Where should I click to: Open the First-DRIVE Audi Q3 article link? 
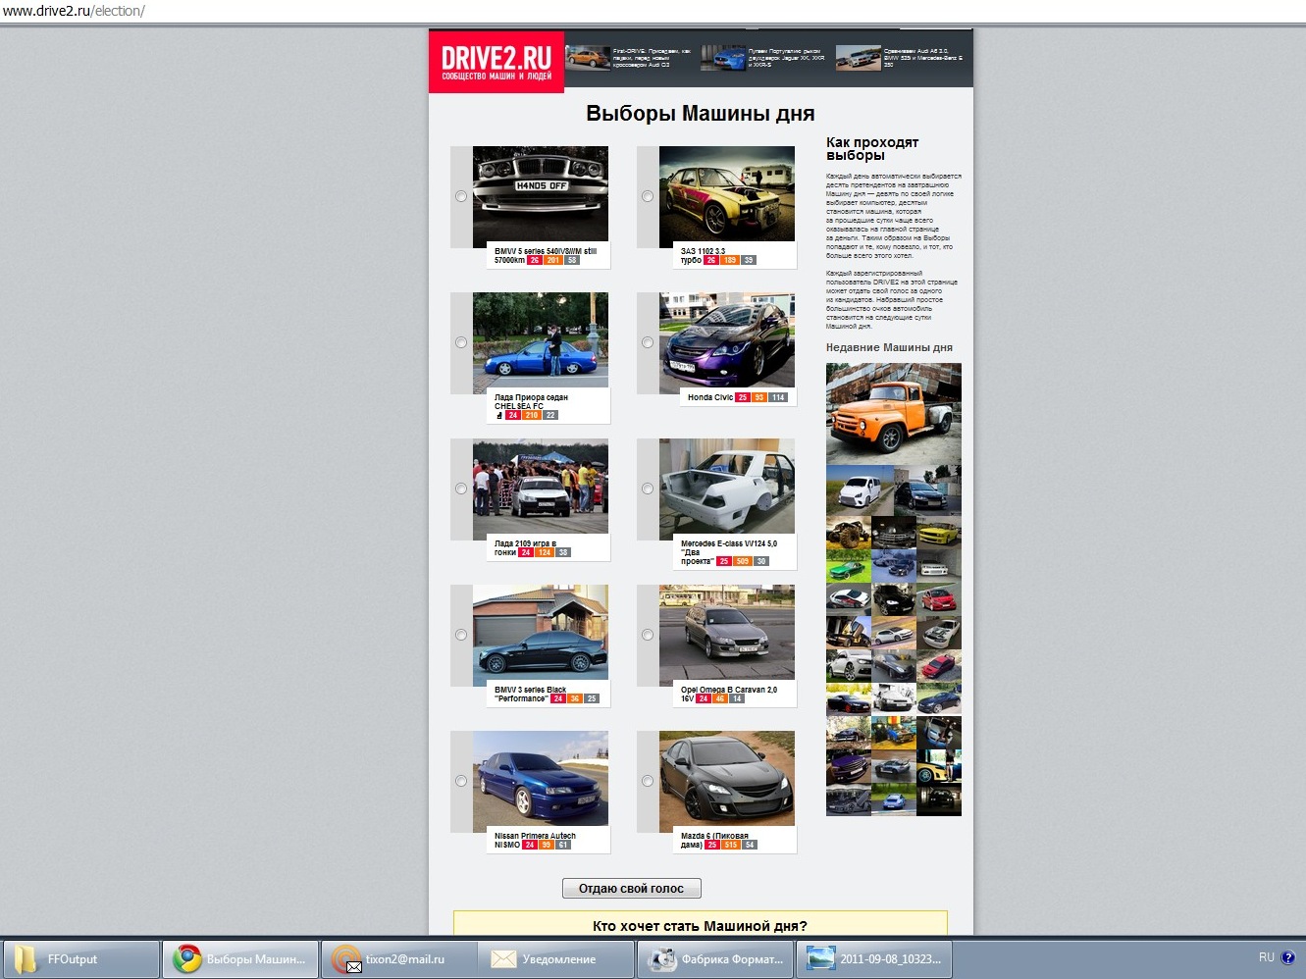pyautogui.click(x=653, y=58)
